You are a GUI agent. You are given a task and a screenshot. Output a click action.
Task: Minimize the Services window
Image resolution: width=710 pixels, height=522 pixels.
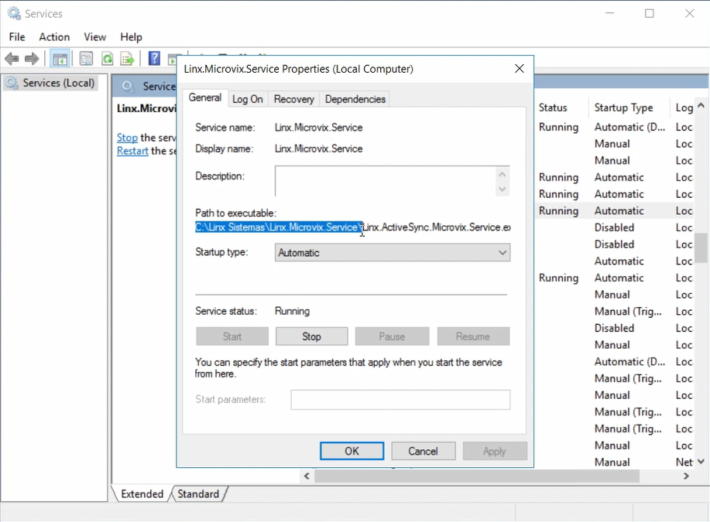(x=610, y=14)
